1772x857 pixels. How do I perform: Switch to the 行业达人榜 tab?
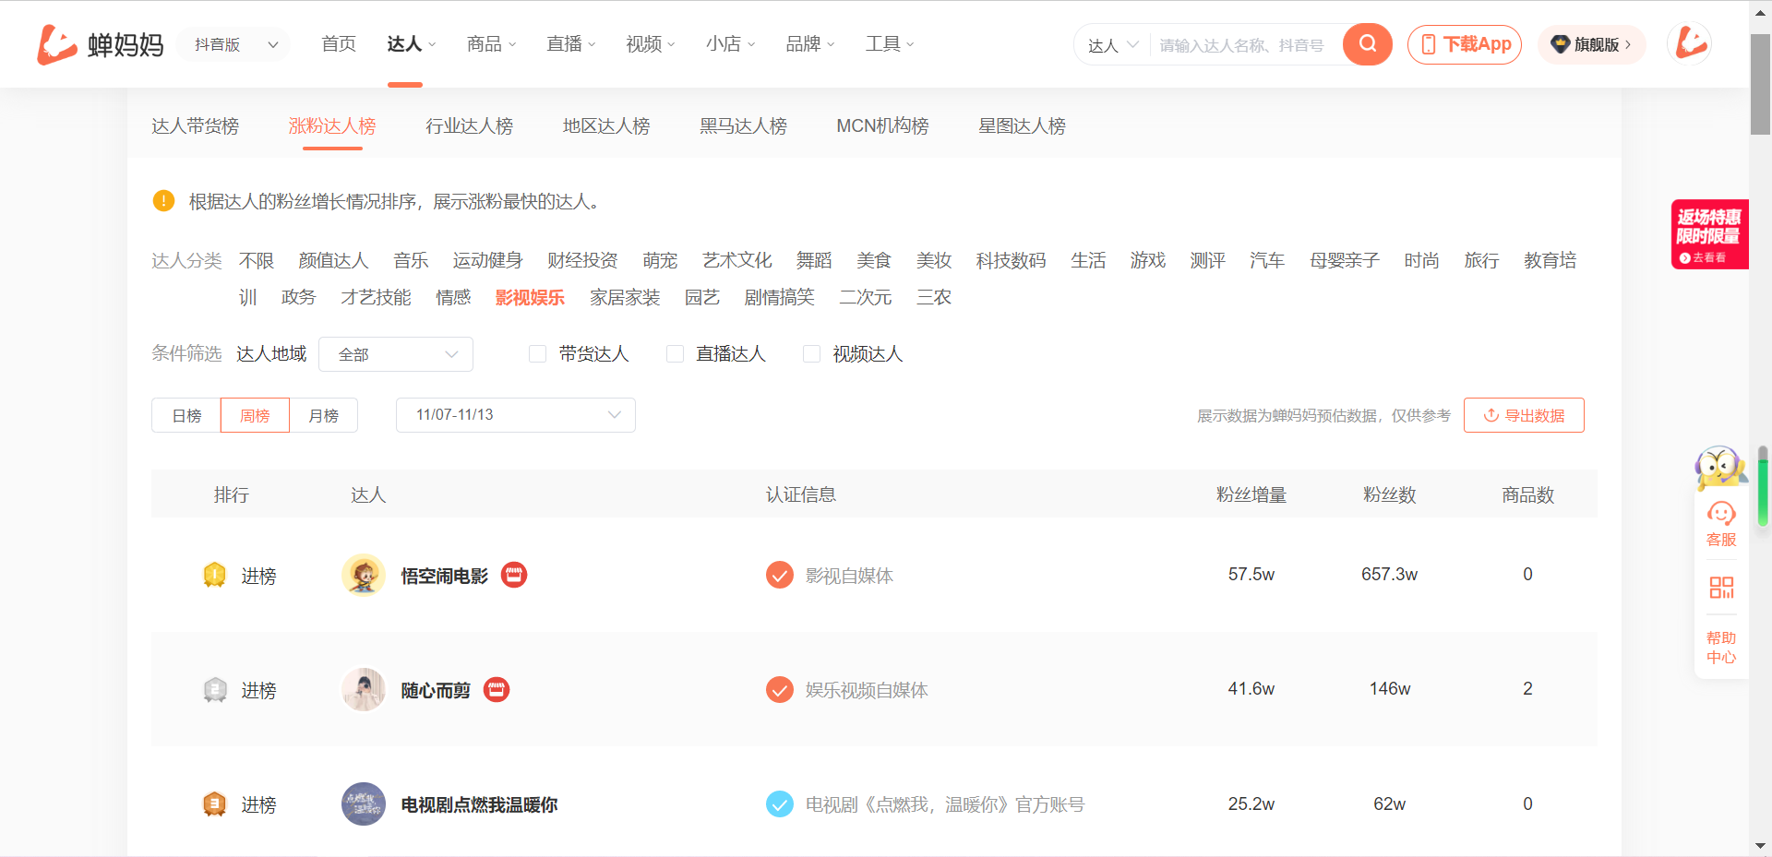click(469, 126)
